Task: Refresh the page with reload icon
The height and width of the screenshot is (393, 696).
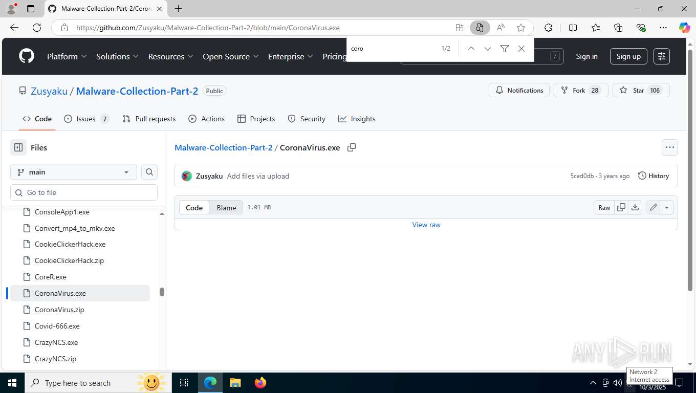Action: click(37, 28)
